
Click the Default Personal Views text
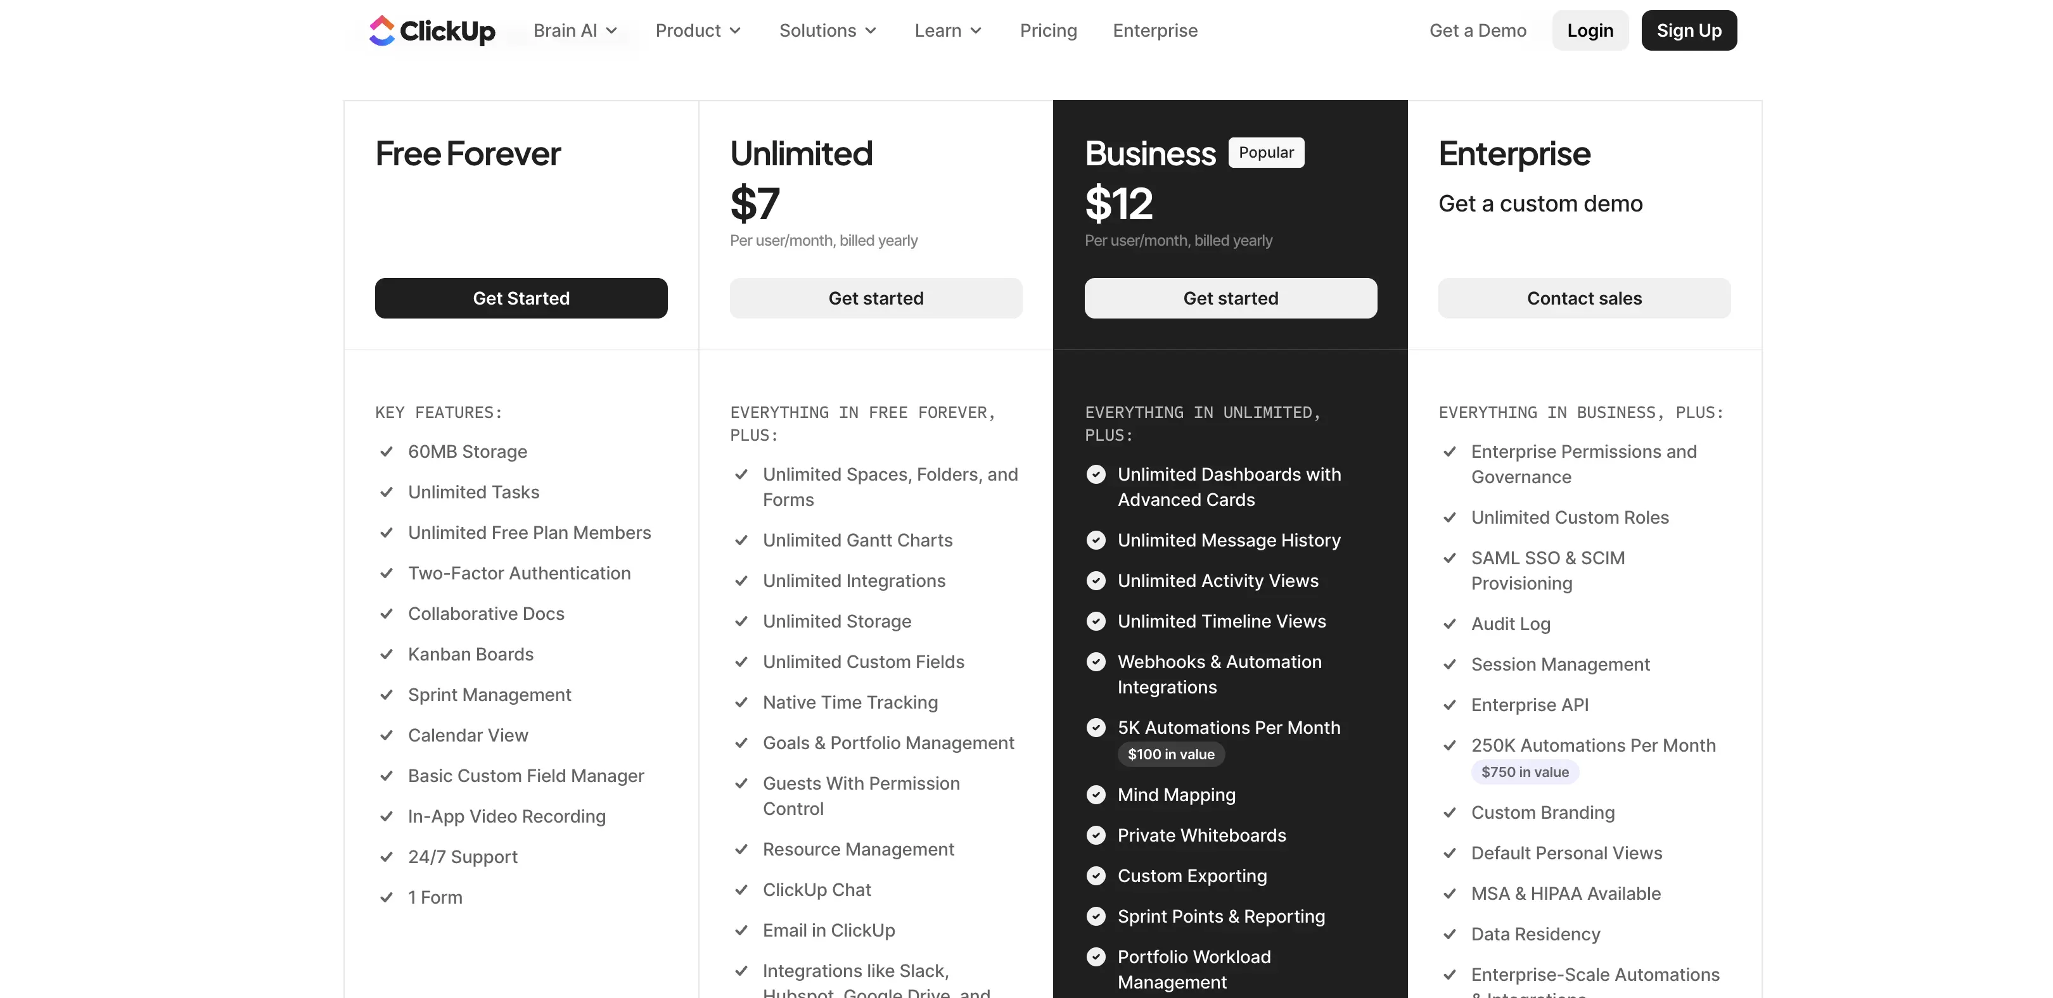(x=1567, y=853)
